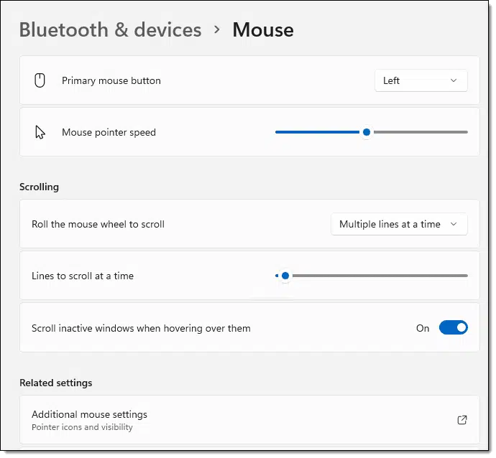Open the Primary mouse button dropdown showing Left
The height and width of the screenshot is (458, 496).
421,80
